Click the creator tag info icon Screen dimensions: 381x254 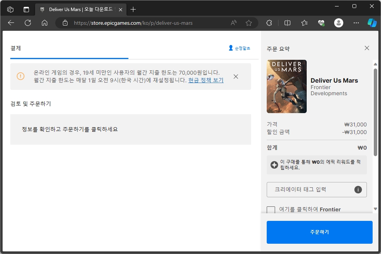click(x=358, y=190)
